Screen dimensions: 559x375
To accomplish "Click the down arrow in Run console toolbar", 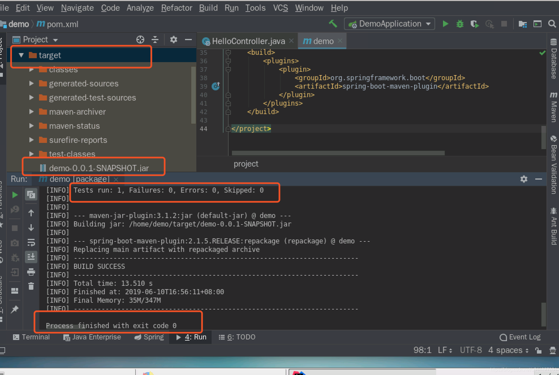I will point(31,227).
